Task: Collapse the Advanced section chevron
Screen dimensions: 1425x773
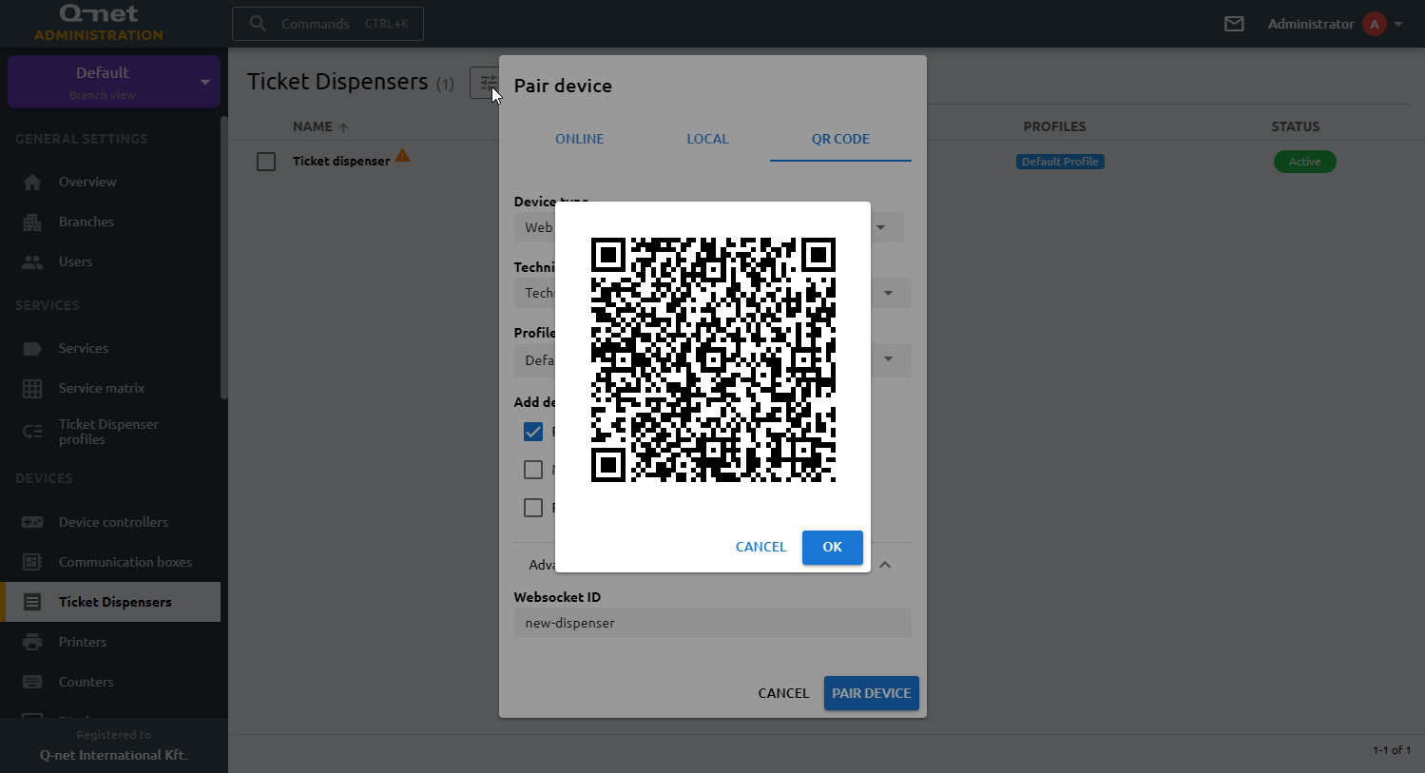Action: (x=885, y=565)
